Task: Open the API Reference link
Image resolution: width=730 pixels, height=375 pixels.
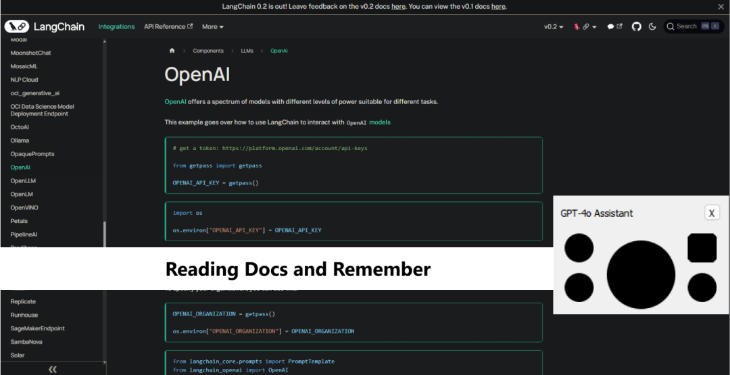Action: [x=168, y=26]
